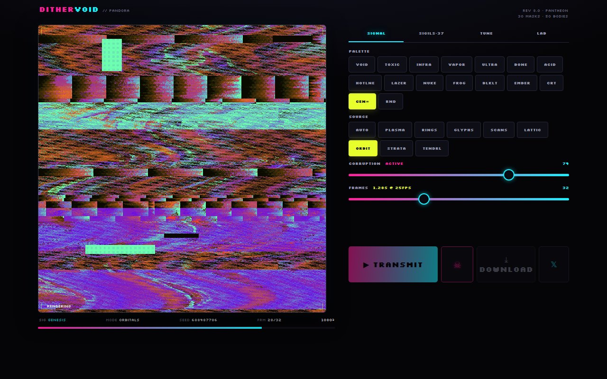The height and width of the screenshot is (379, 607).
Task: Set source to Glyphs
Action: tap(464, 130)
